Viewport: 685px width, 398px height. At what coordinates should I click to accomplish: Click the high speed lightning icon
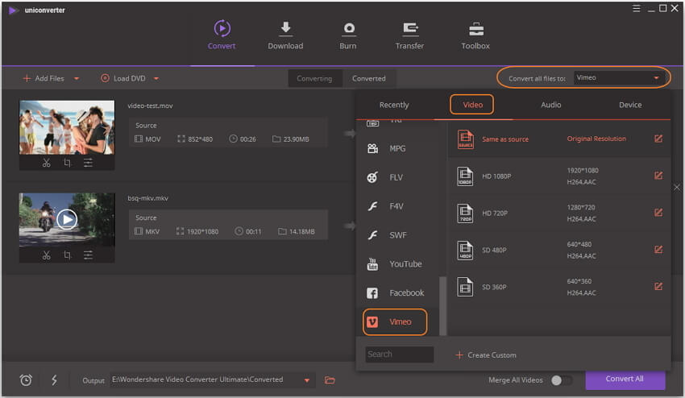point(54,380)
